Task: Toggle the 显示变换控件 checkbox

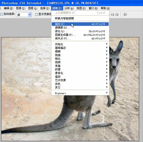Action: 36,14
